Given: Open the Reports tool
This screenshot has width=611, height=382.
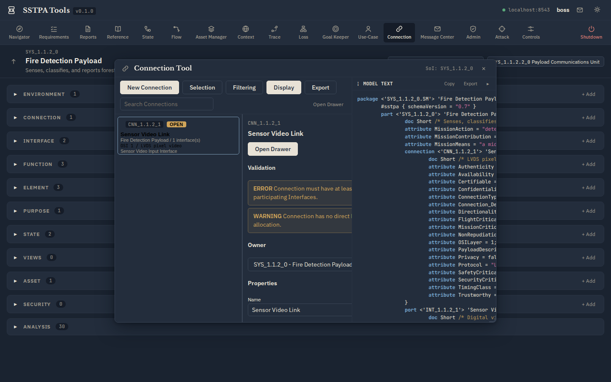Looking at the screenshot, I should coord(88,32).
